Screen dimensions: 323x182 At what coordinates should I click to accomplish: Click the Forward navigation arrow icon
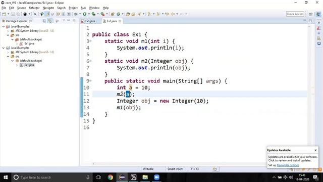click(182, 14)
